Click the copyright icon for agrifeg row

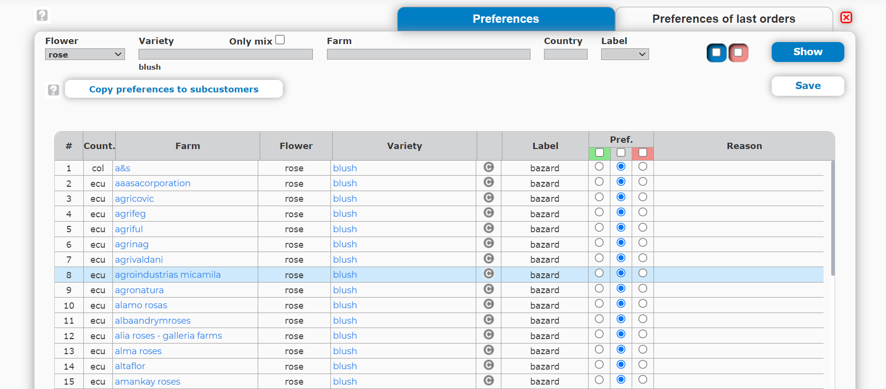(x=489, y=213)
